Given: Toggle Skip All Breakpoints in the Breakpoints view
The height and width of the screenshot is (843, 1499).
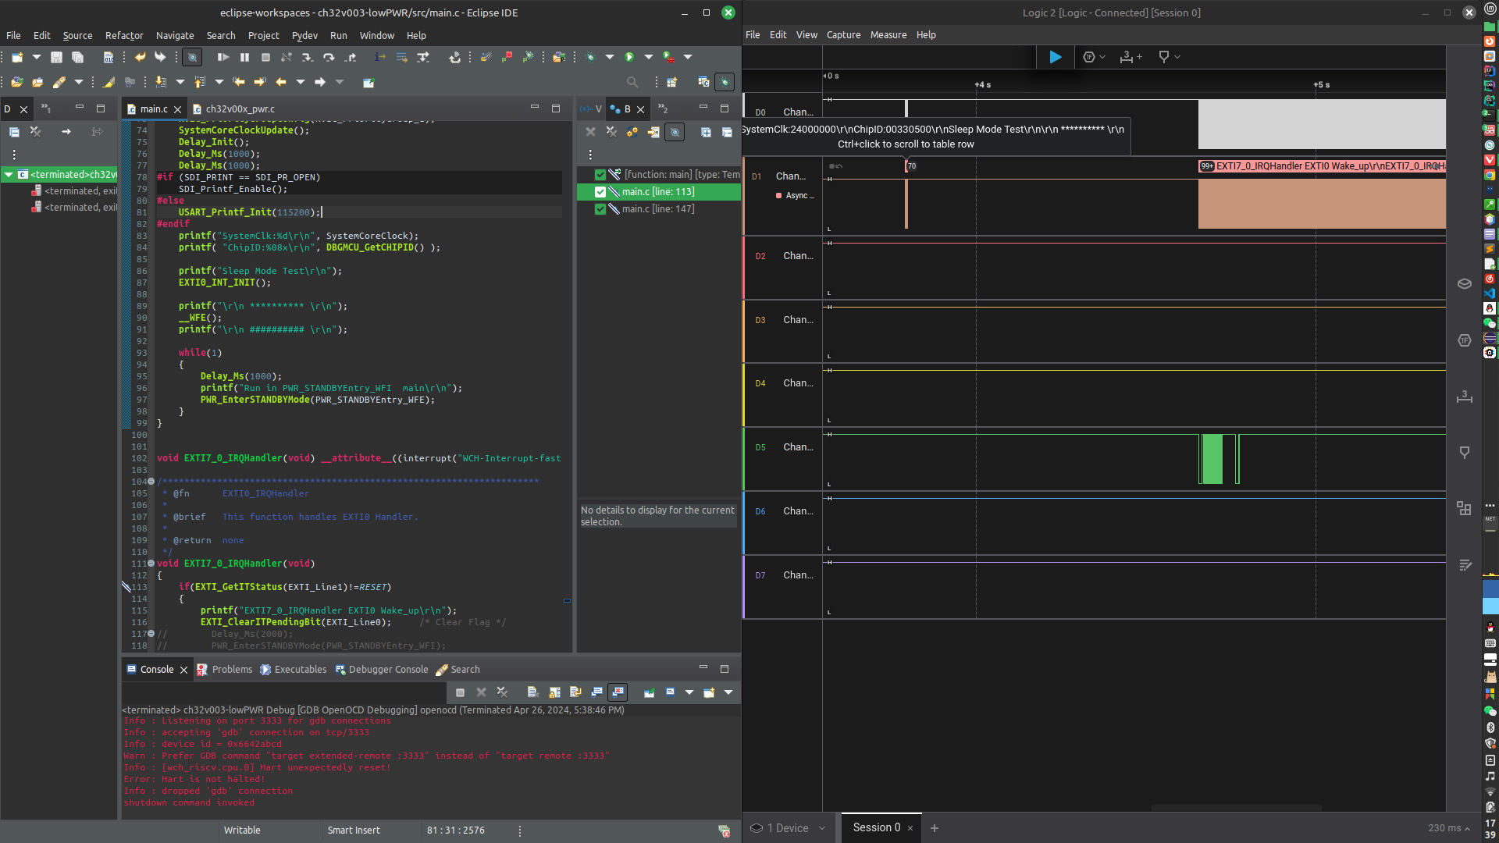Looking at the screenshot, I should point(675,132).
